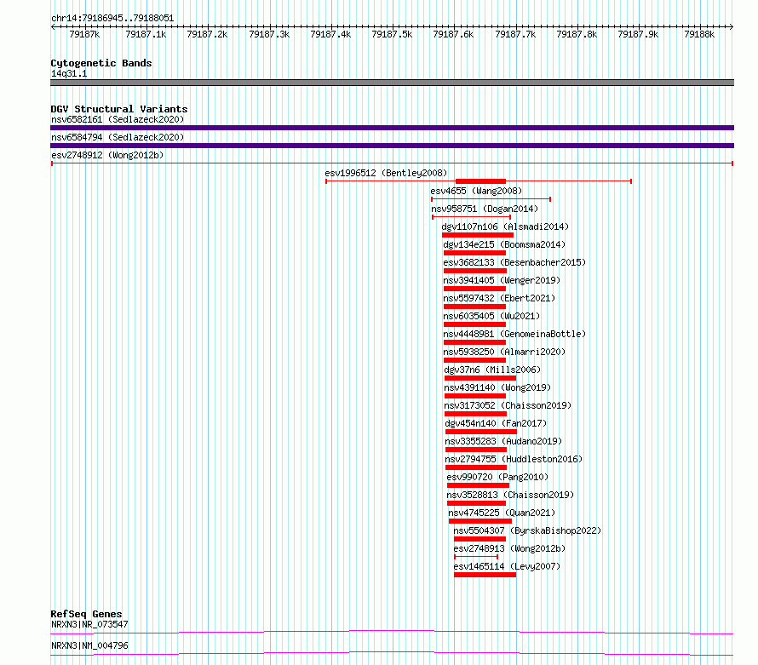758x665 pixels.
Task: Click the 79187.3k ruler tick label
Action: (269, 34)
